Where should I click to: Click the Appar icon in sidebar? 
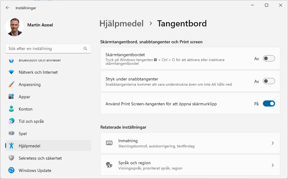[11, 97]
